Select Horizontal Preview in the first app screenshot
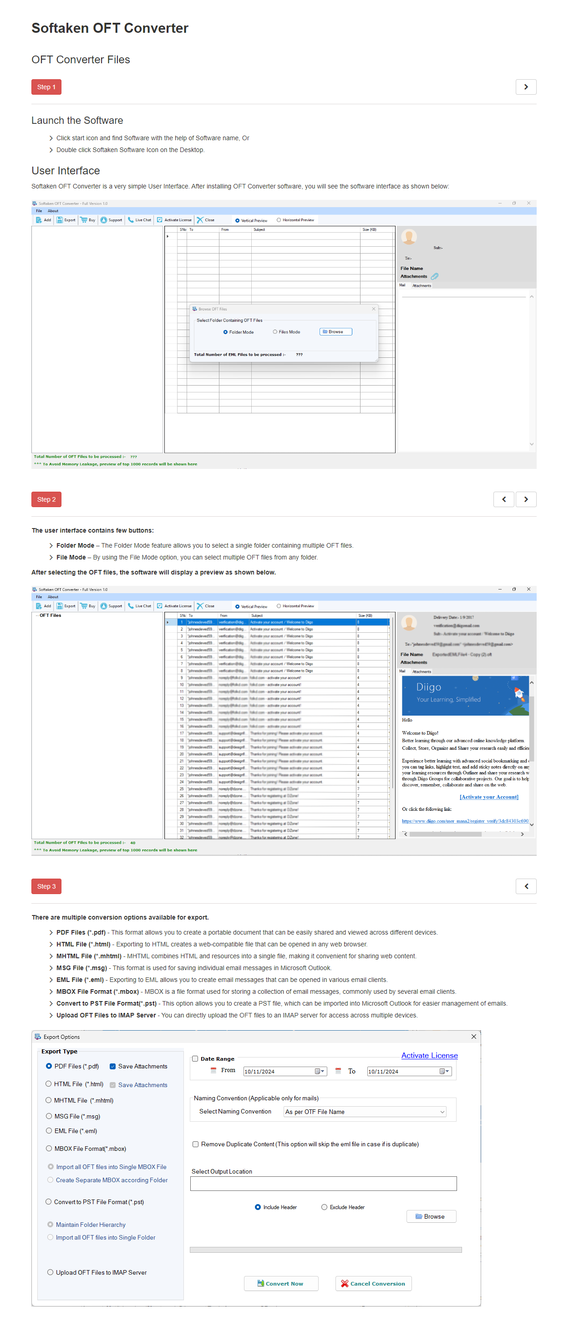The width and height of the screenshot is (579, 1322). pos(279,219)
